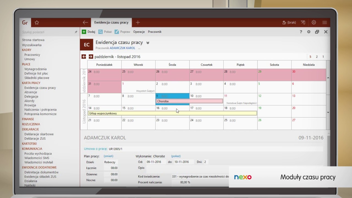Viewport: 352px width, 198px height.
Task: Open the ellipsis next to ADAMCZUK KAROL
Action: [139, 48]
